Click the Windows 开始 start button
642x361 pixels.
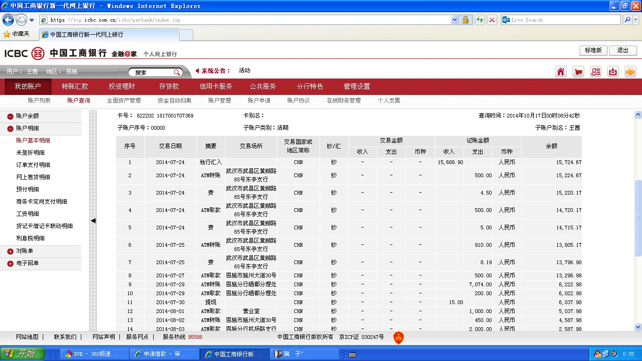tap(23, 354)
